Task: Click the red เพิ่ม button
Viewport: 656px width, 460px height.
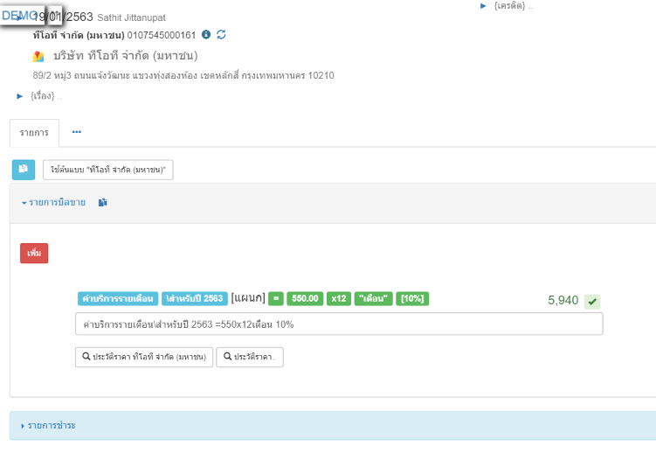Action: 34,254
